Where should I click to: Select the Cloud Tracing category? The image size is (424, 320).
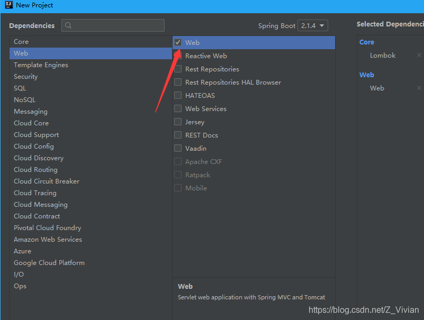(x=91, y=193)
